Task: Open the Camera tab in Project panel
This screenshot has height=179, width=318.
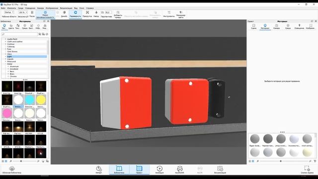Action: point(276,26)
